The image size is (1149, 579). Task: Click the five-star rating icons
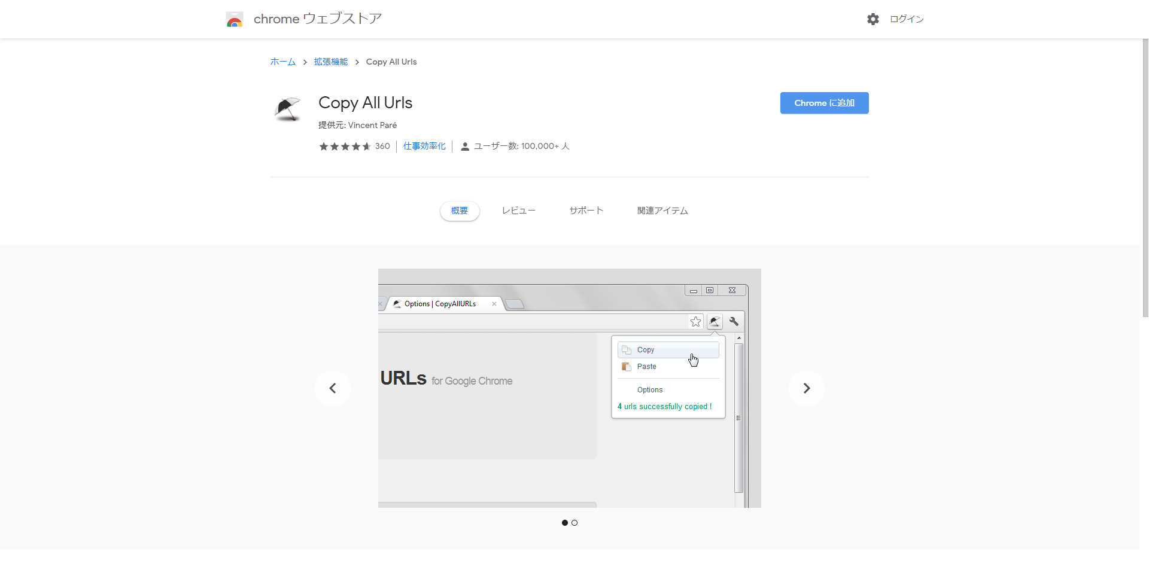coord(345,147)
